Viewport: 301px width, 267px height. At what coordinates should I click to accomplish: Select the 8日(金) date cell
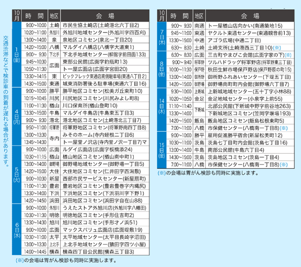(162, 69)
